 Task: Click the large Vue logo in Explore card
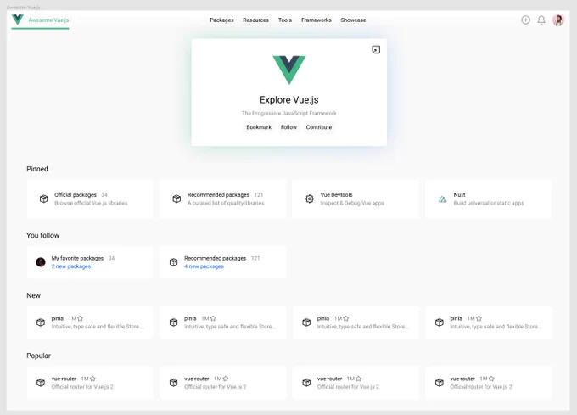[288, 70]
